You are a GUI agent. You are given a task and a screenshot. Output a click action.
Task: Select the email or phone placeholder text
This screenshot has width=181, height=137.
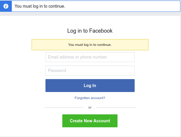(x=77, y=57)
